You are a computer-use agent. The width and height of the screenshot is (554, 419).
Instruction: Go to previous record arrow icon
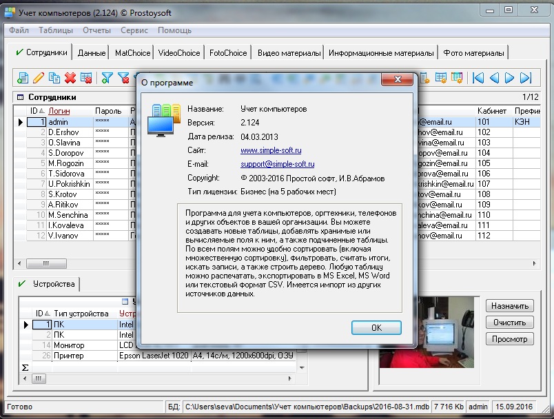click(494, 78)
